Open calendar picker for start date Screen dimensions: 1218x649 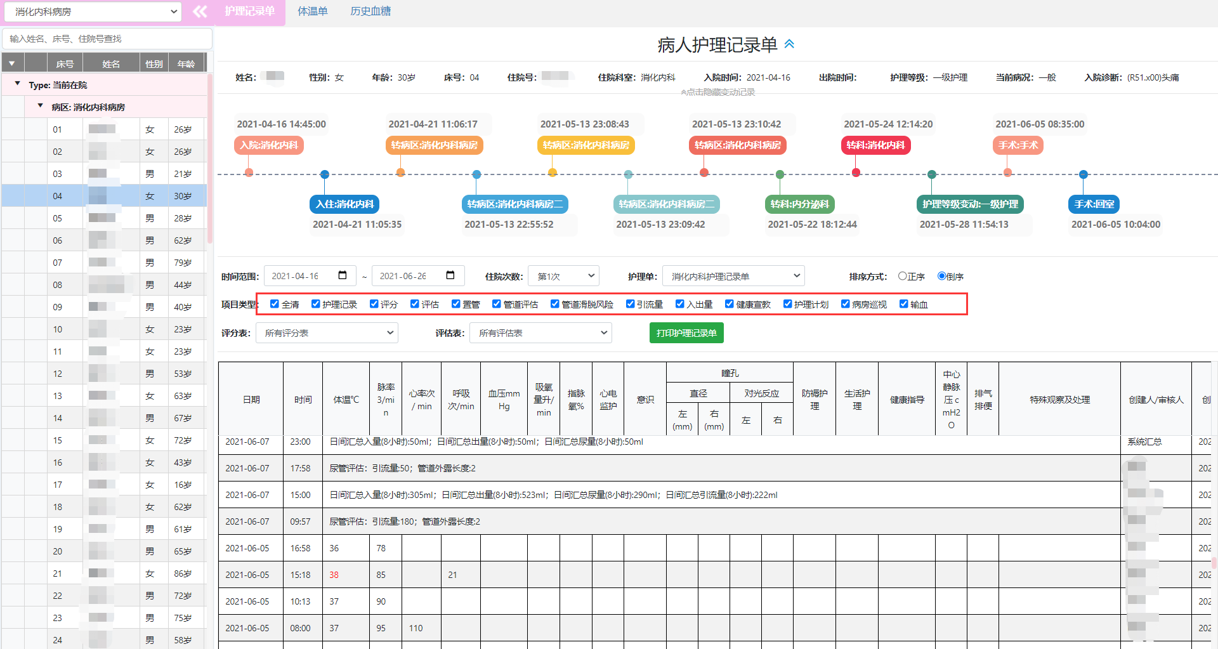click(343, 275)
